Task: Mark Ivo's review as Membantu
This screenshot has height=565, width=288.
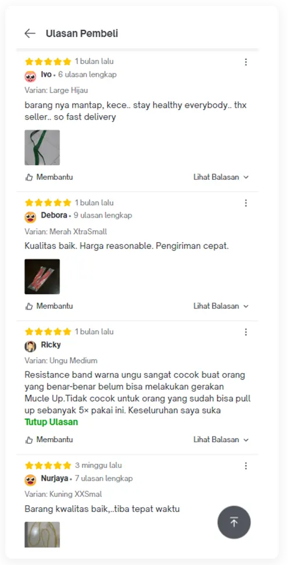Action: (49, 177)
